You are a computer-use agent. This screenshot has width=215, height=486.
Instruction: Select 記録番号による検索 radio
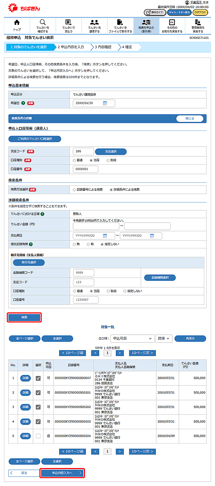pos(75,189)
